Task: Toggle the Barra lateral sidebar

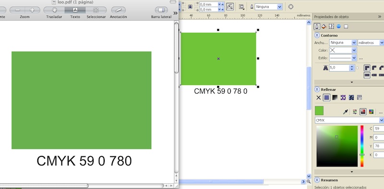Action: tap(161, 10)
